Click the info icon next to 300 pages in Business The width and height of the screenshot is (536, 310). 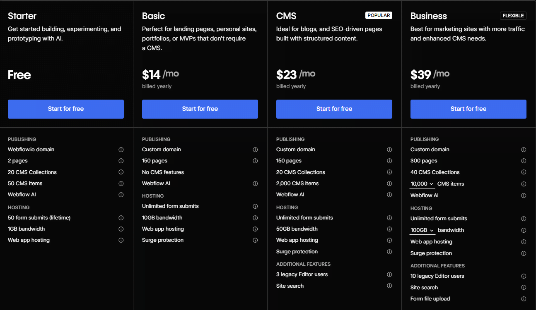click(524, 160)
